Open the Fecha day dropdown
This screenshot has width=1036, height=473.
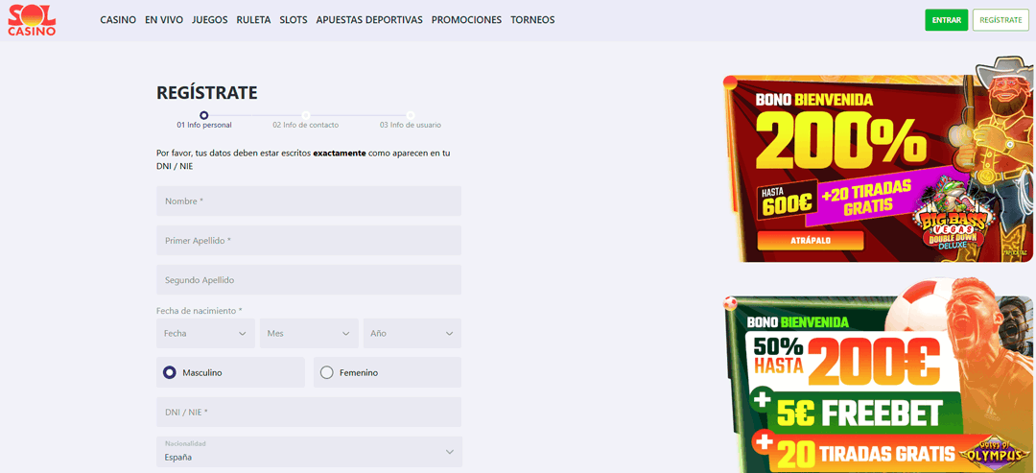click(x=205, y=334)
